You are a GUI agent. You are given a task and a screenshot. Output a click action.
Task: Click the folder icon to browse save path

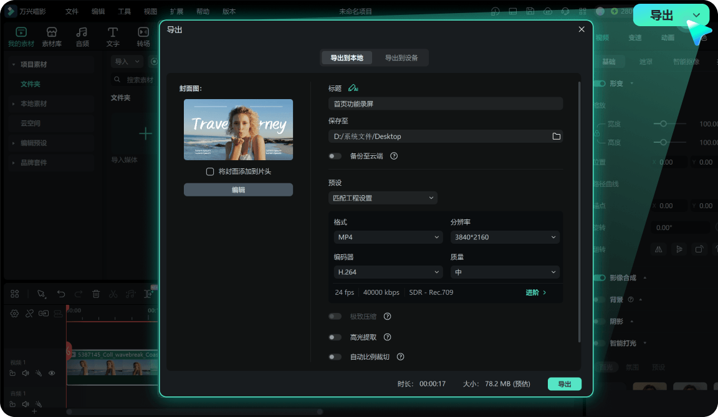click(x=557, y=137)
